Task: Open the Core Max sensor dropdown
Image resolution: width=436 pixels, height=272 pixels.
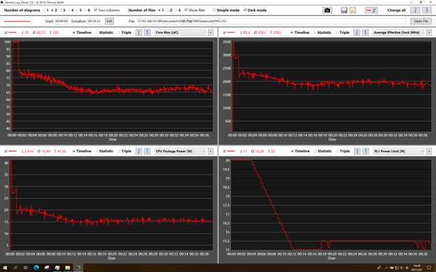Action: click(180, 33)
